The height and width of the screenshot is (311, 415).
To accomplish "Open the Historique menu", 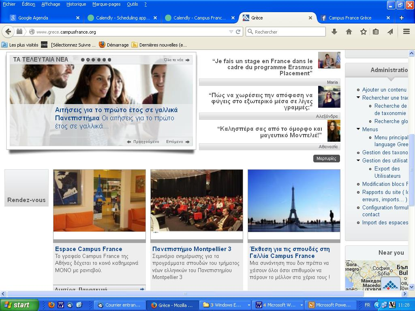I will 76,4.
